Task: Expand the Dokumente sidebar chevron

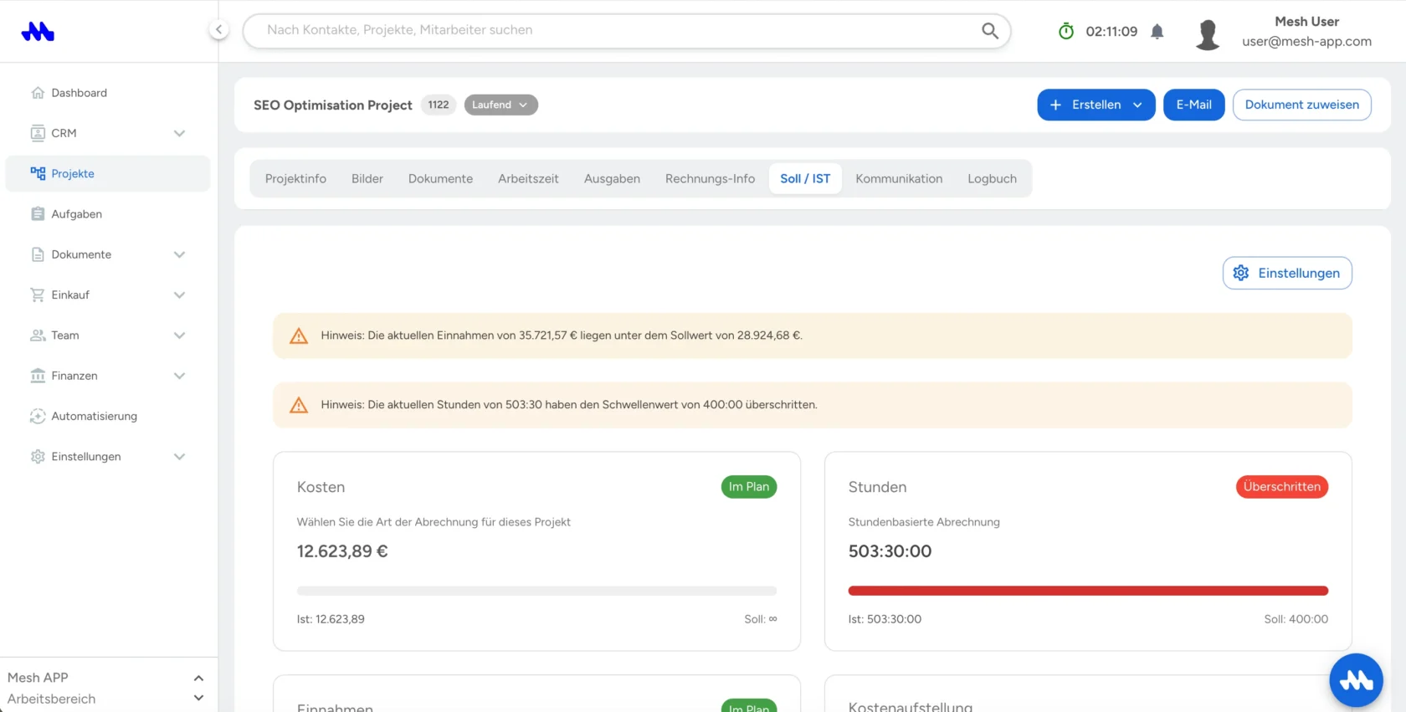Action: (x=179, y=254)
